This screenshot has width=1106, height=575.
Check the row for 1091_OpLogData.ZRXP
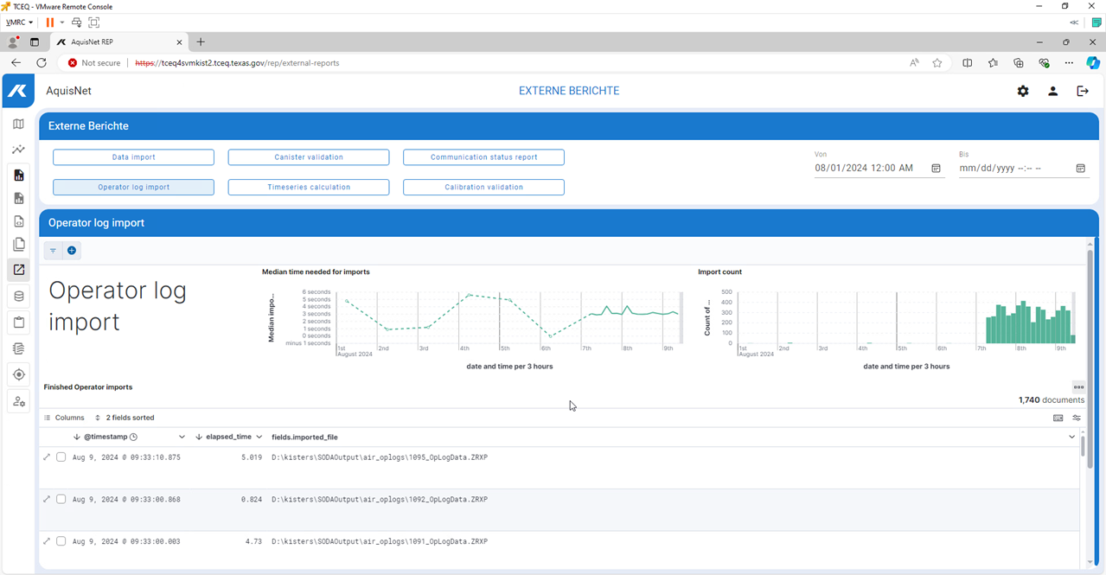pyautogui.click(x=61, y=541)
